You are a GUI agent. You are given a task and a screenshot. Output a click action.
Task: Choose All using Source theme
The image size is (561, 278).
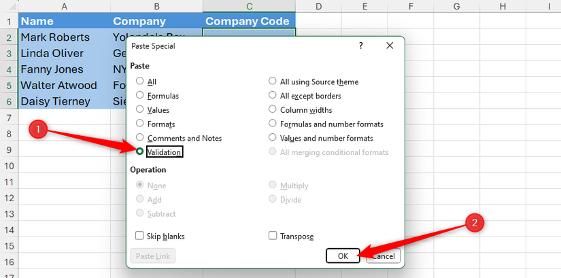273,81
